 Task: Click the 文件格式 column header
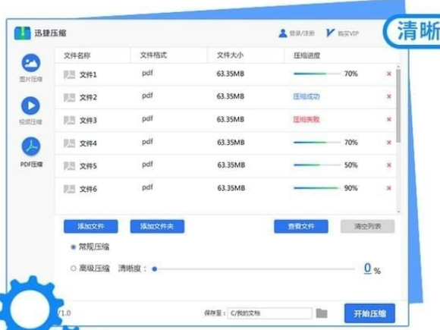click(x=153, y=55)
